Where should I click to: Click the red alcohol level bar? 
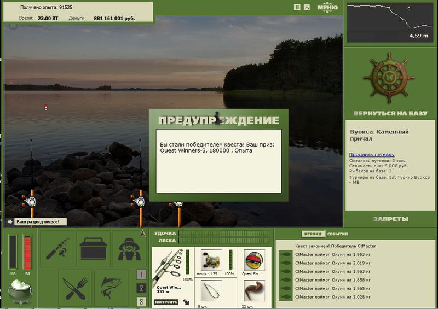[x=27, y=252]
